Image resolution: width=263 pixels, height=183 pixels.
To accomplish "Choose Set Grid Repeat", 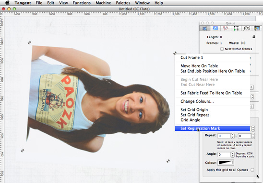I will pyautogui.click(x=212, y=115).
